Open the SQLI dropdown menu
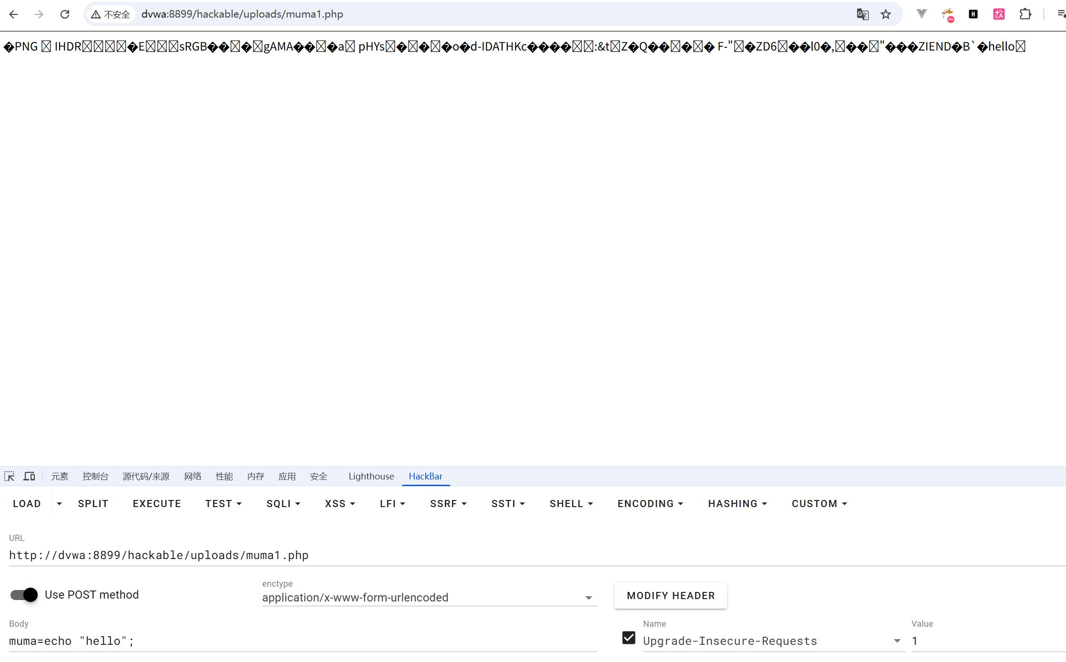Image resolution: width=1066 pixels, height=662 pixels. (x=283, y=504)
